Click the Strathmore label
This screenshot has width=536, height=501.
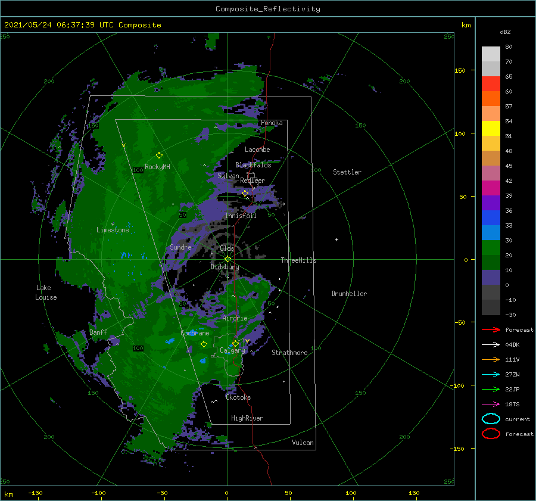[289, 353]
